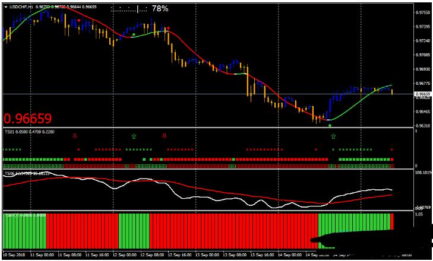Select the red down arrow near 12 Sep 08:00
Image resolution: width=433 pixels, height=261 pixels.
click(165, 136)
